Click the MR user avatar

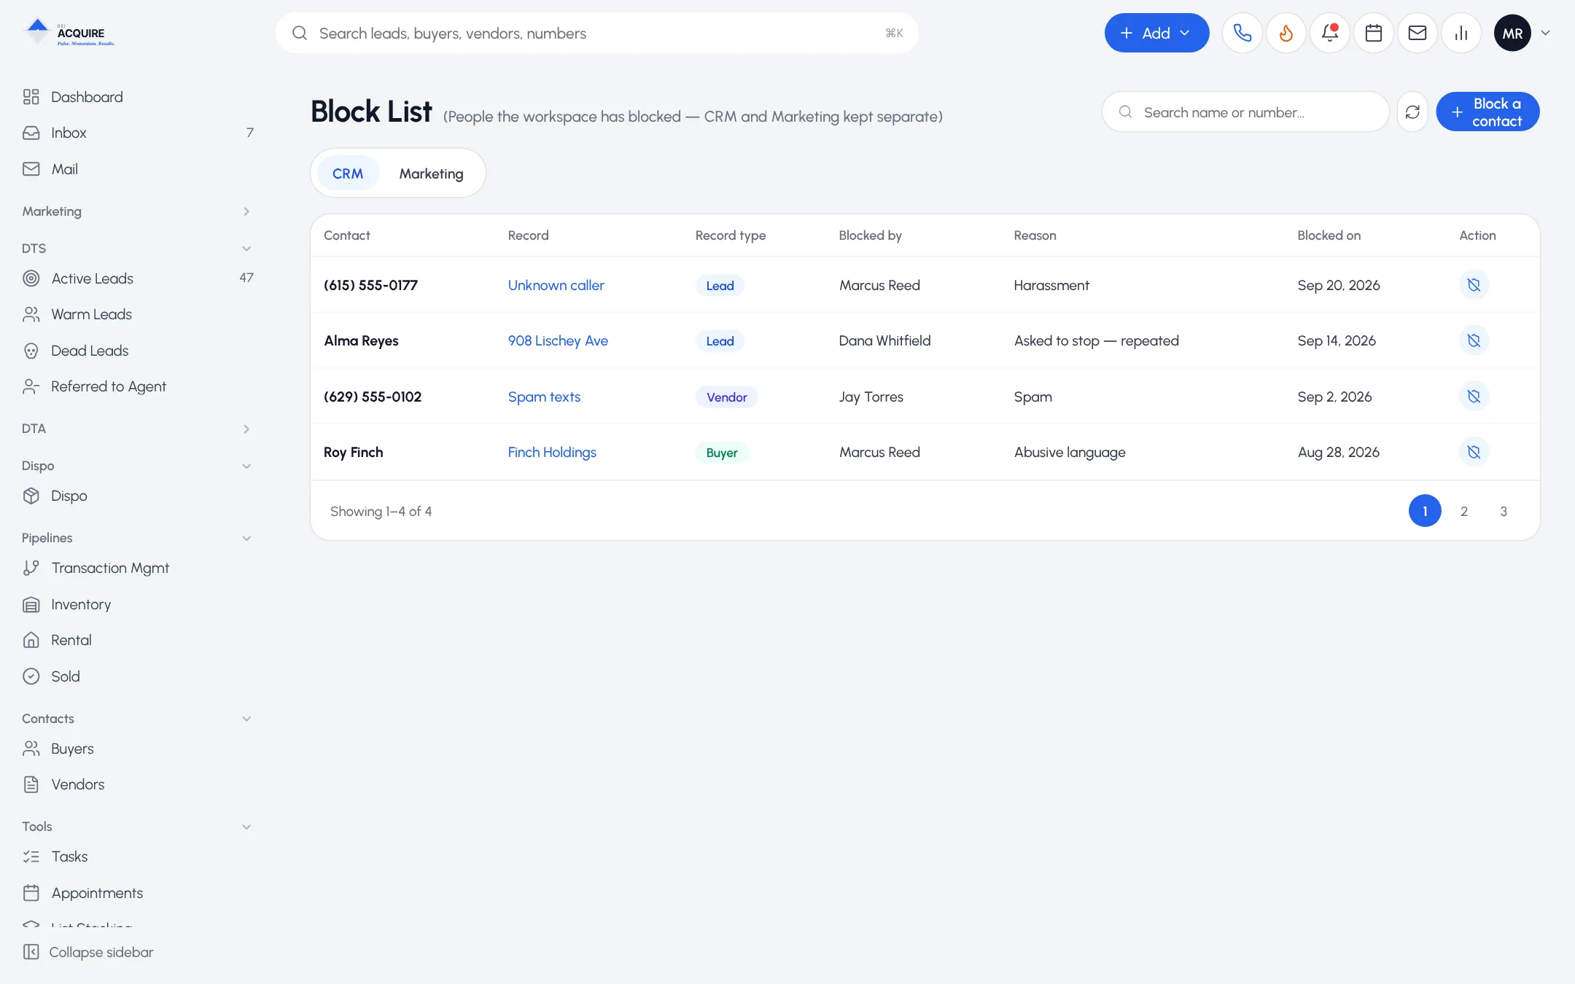point(1512,33)
